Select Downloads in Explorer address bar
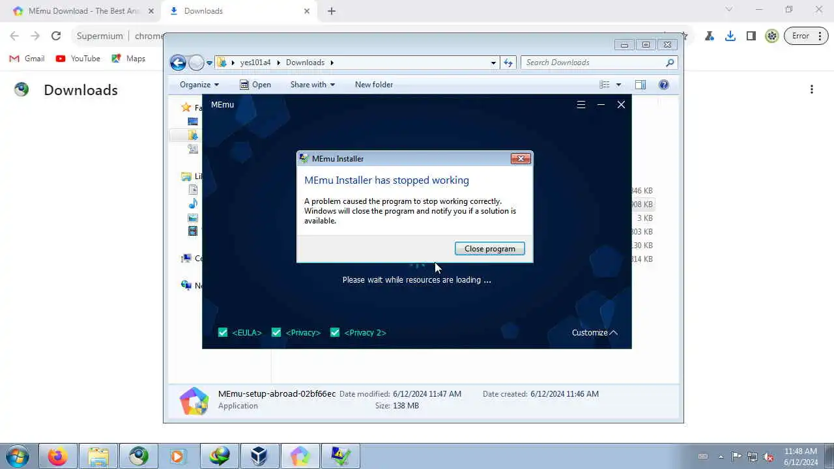The width and height of the screenshot is (834, 469). [305, 63]
